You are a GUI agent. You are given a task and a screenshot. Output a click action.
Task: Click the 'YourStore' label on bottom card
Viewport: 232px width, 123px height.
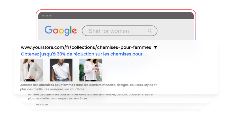(x=42, y=104)
